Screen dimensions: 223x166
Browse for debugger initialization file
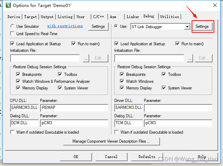click(x=190, y=58)
